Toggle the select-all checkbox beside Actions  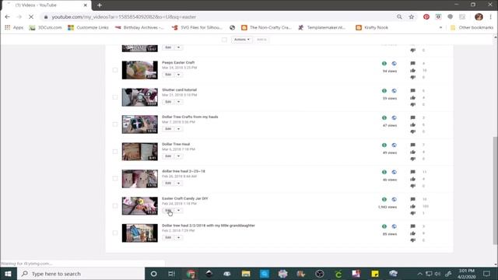[x=224, y=40]
